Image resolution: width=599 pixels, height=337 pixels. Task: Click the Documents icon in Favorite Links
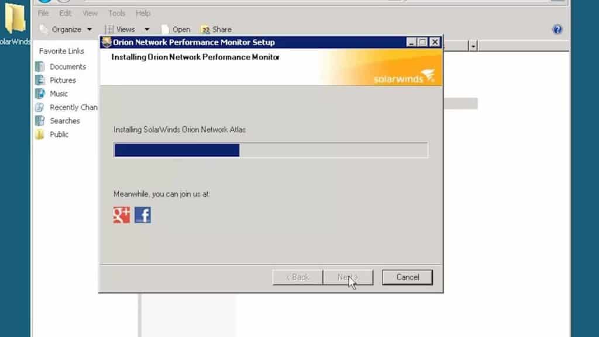[40, 67]
